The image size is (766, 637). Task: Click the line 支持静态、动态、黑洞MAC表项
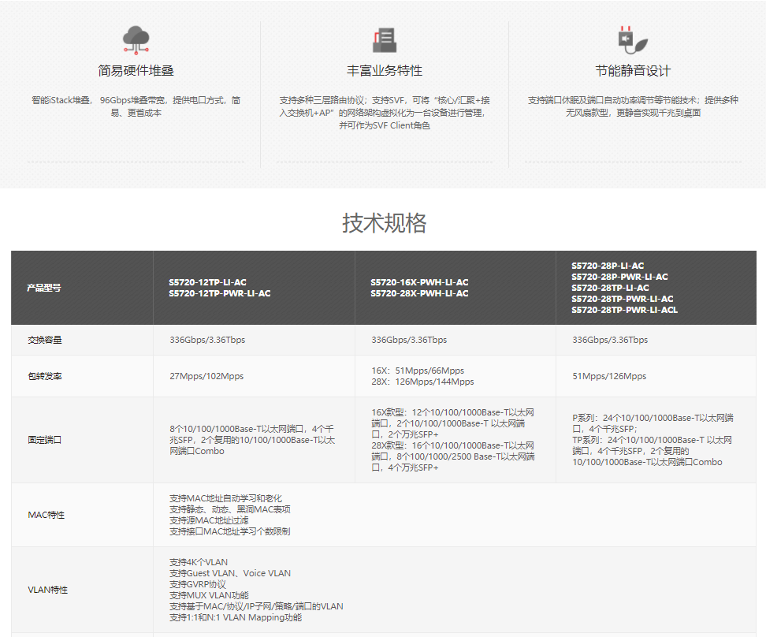[x=230, y=509]
